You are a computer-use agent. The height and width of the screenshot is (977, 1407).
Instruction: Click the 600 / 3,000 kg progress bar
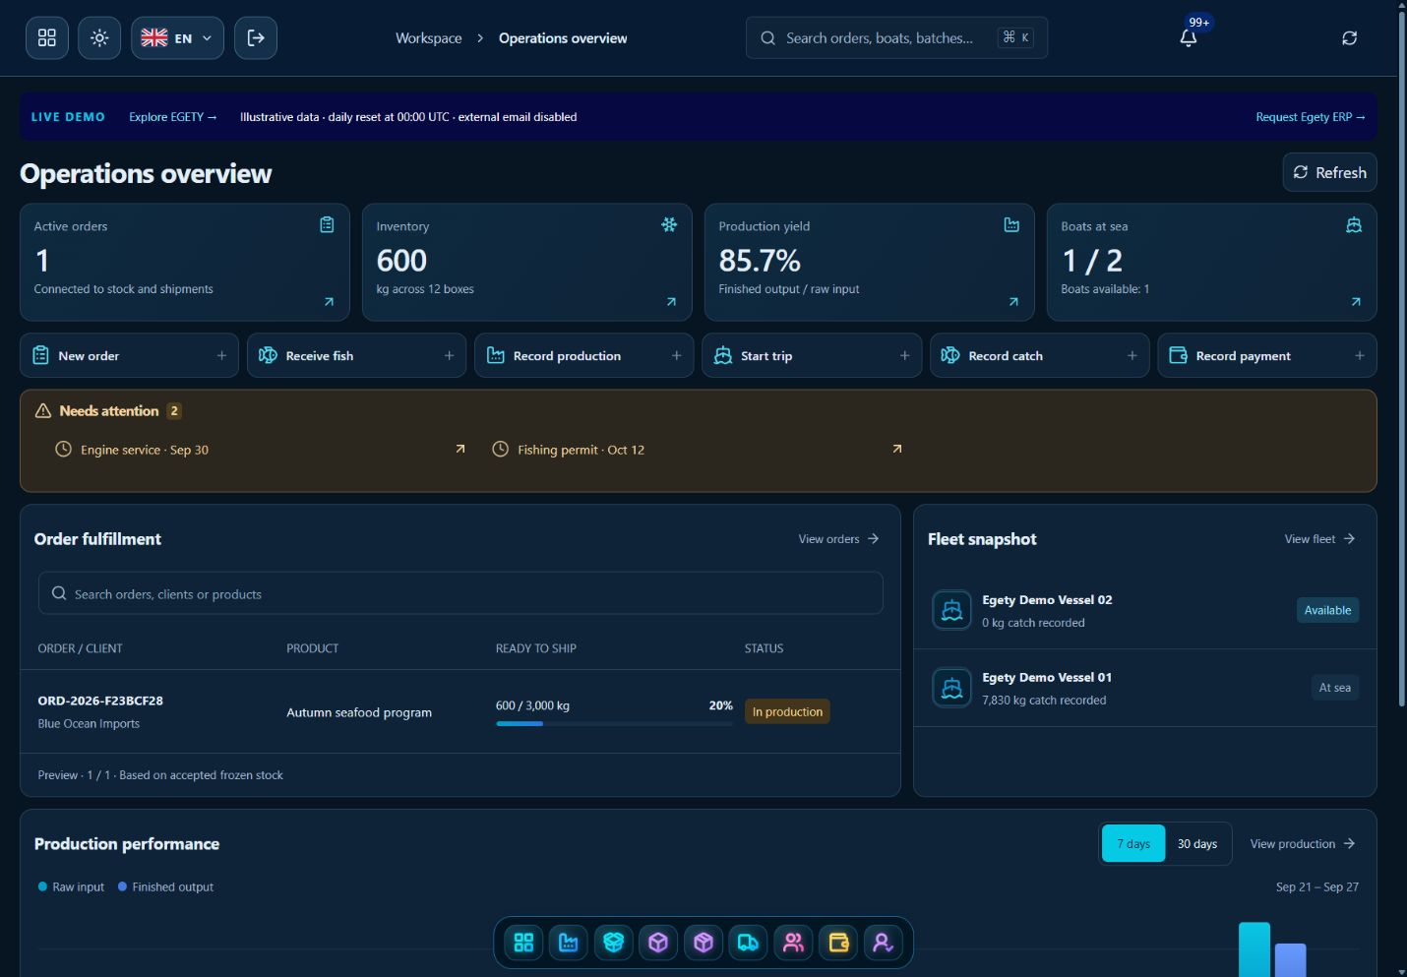614,723
